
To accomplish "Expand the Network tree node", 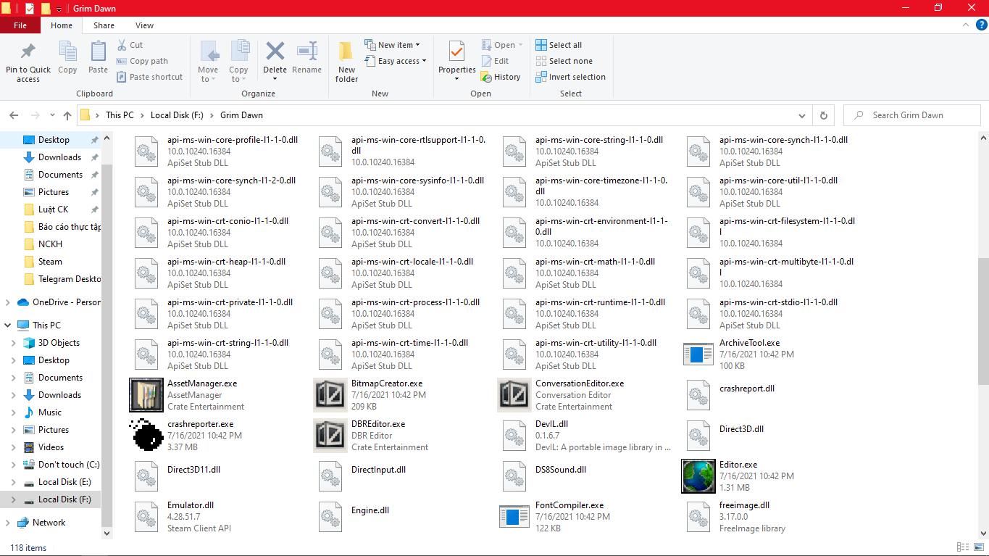I will tap(8, 523).
